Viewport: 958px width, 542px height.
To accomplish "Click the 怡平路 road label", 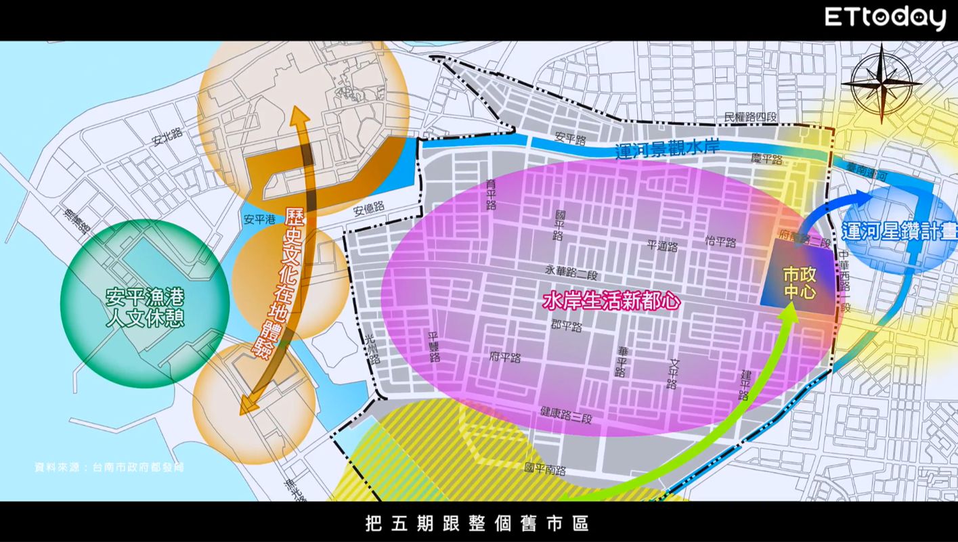I will coord(720,242).
